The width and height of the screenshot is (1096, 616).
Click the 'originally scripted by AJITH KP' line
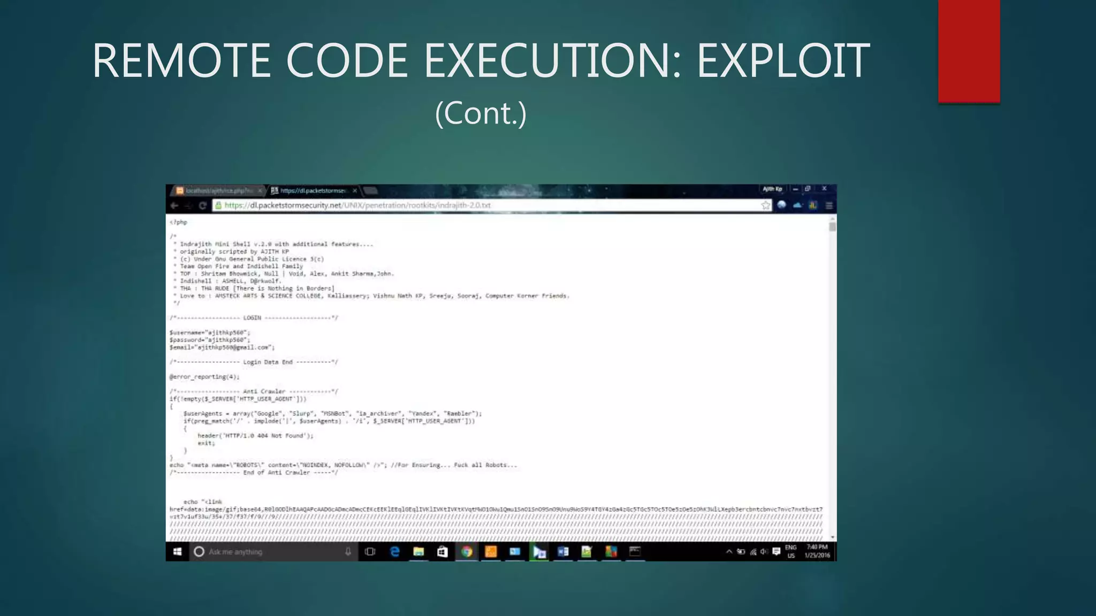click(x=231, y=251)
